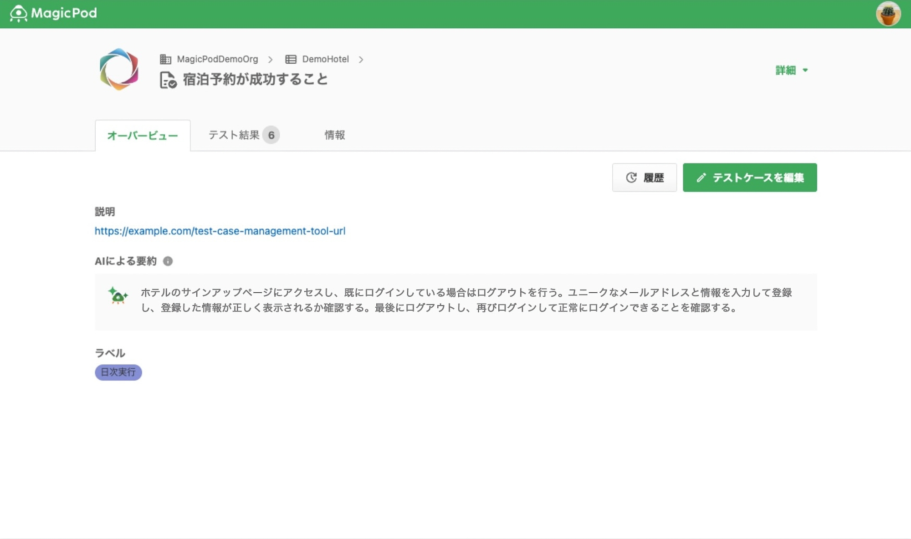Viewport: 911px width, 539px height.
Task: Click the organization building icon
Action: coord(165,59)
